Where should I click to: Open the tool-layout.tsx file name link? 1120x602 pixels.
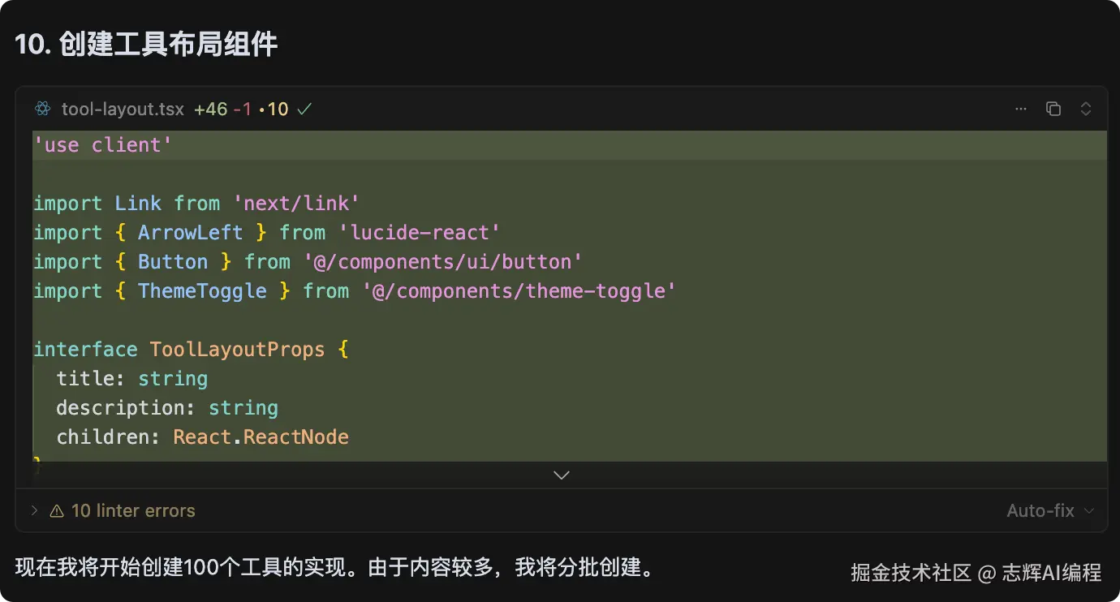pyautogui.click(x=123, y=109)
